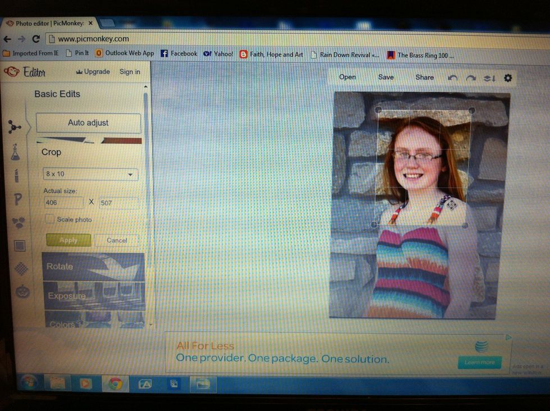The height and width of the screenshot is (411, 550).
Task: Expand the Exposure section
Action: (67, 296)
